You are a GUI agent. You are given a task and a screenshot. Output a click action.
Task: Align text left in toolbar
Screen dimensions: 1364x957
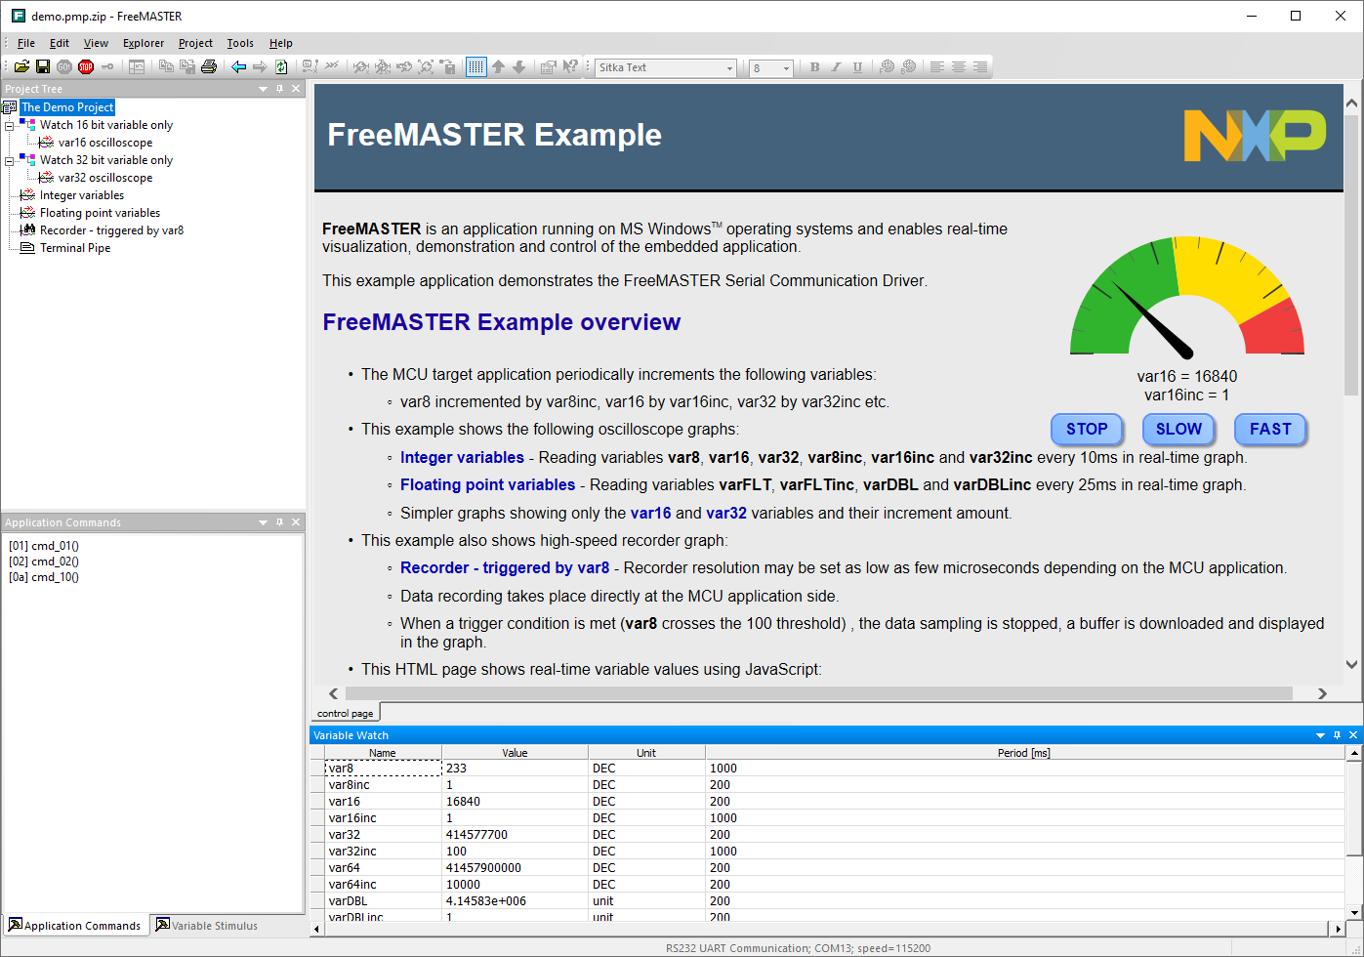937,67
